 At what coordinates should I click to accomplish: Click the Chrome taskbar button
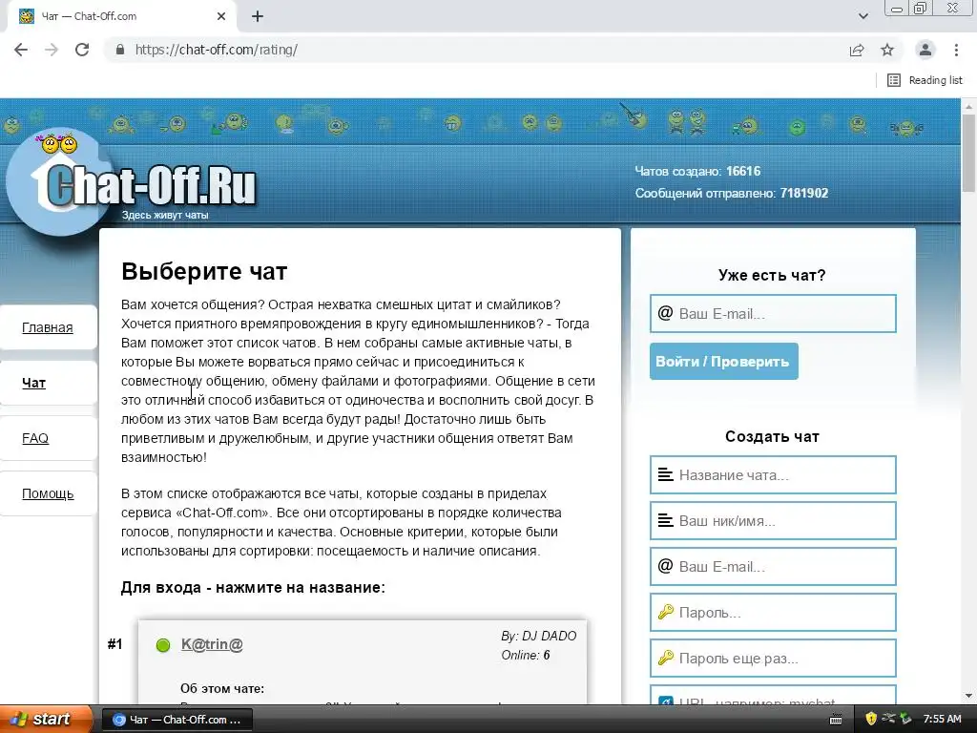click(x=177, y=720)
